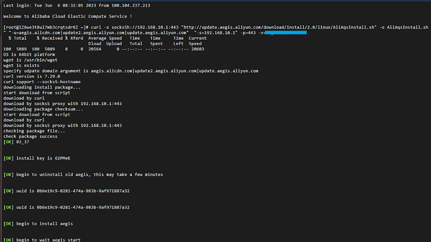Click the "wget is /usr/bin/wget" line

click(x=30, y=60)
